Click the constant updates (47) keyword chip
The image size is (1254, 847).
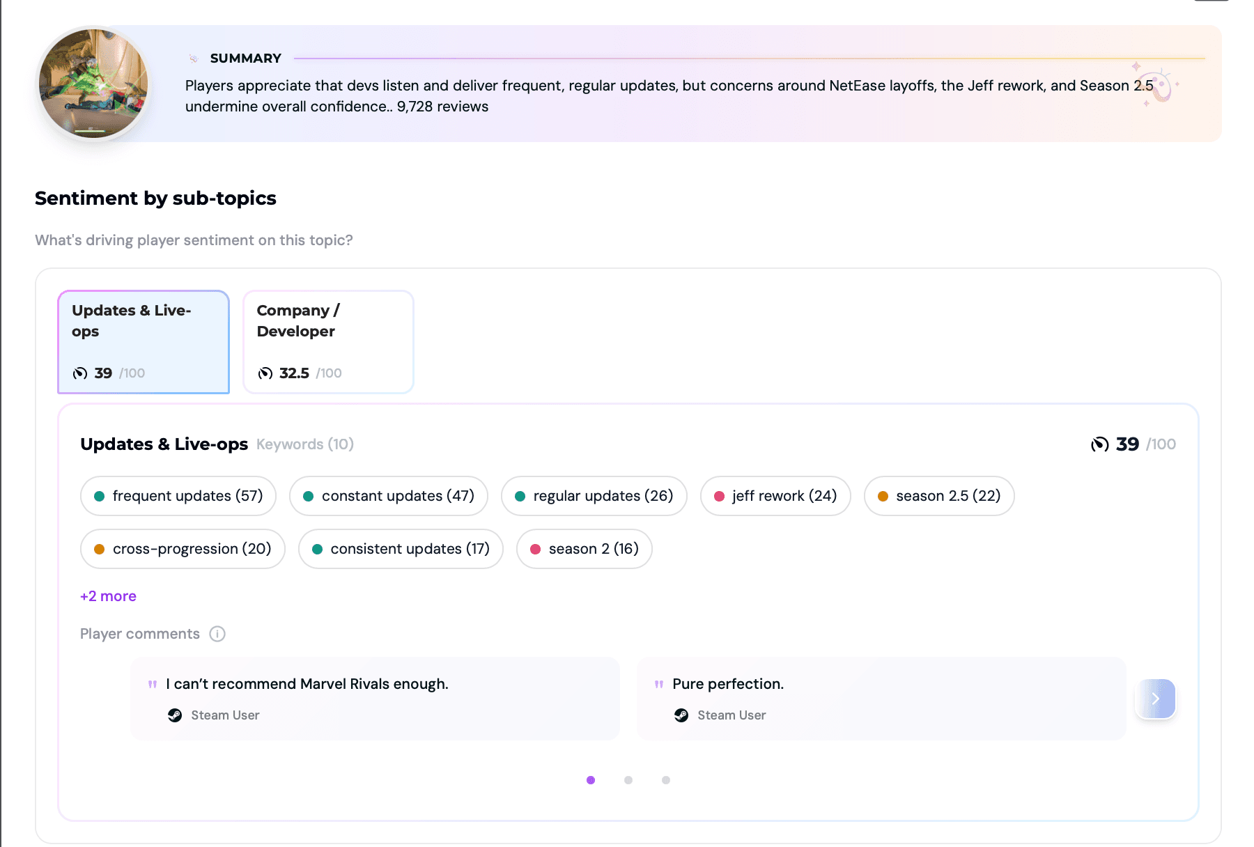point(389,496)
